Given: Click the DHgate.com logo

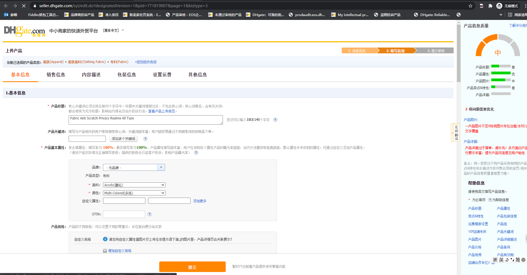Looking at the screenshot, I should click(24, 31).
